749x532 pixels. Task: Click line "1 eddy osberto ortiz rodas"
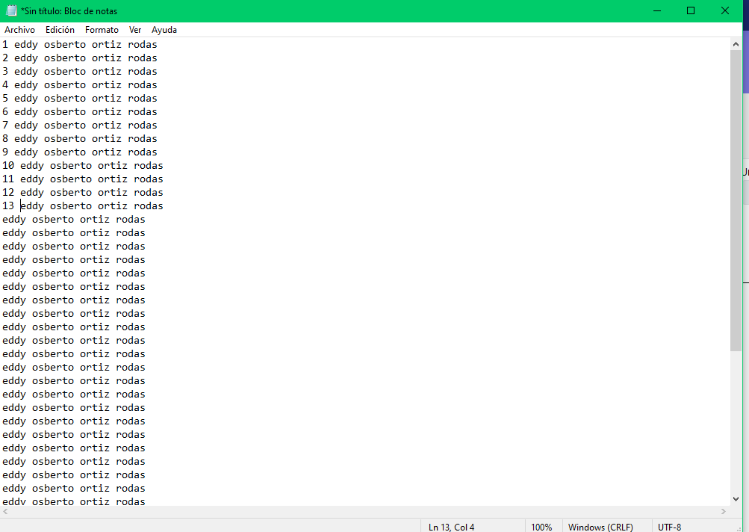[80, 44]
